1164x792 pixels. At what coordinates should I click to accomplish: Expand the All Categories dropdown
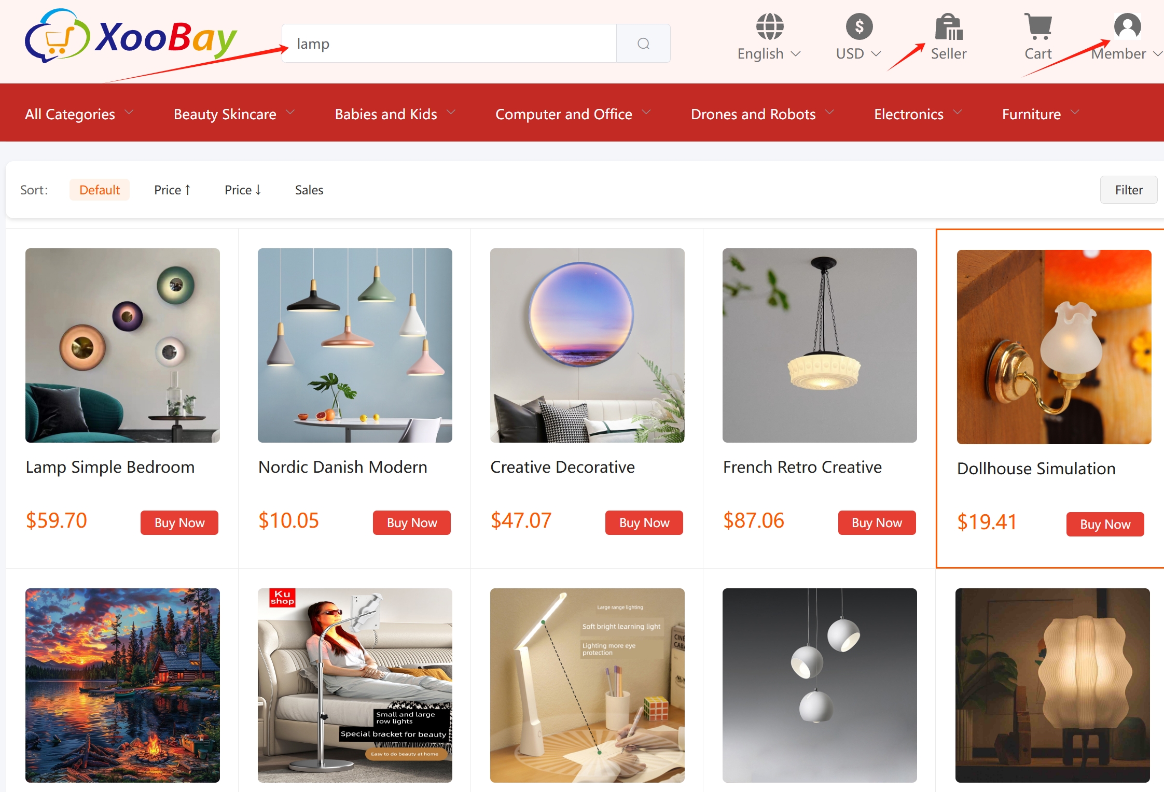tap(79, 114)
